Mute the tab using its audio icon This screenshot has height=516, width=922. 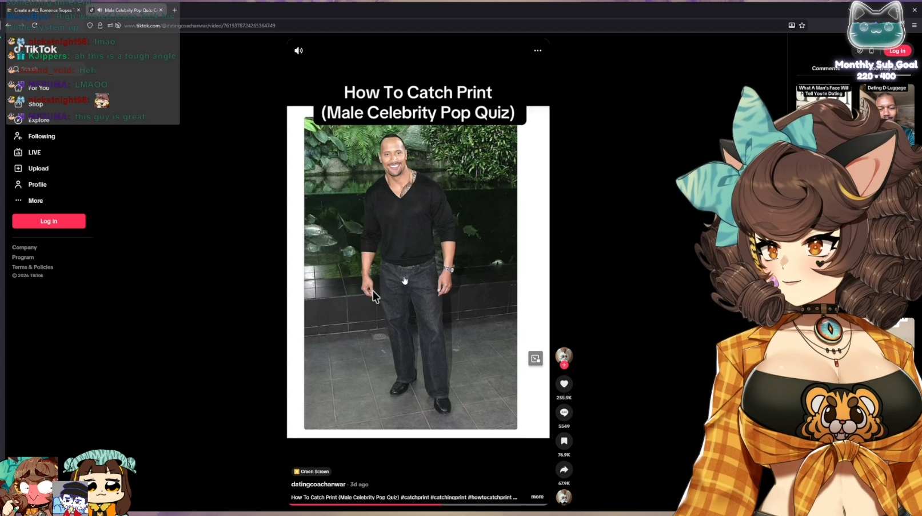99,10
